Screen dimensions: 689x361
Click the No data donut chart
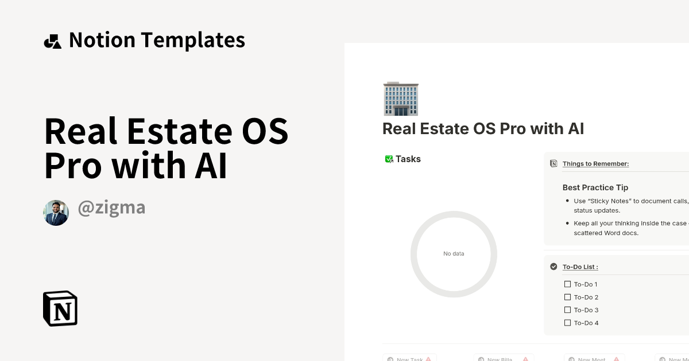454,253
